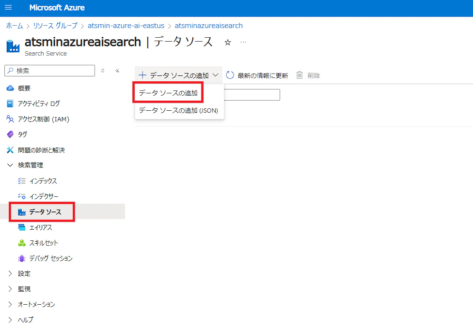473x326 pixels.
Task: Click the plus icon on toolbar
Action: pos(142,75)
